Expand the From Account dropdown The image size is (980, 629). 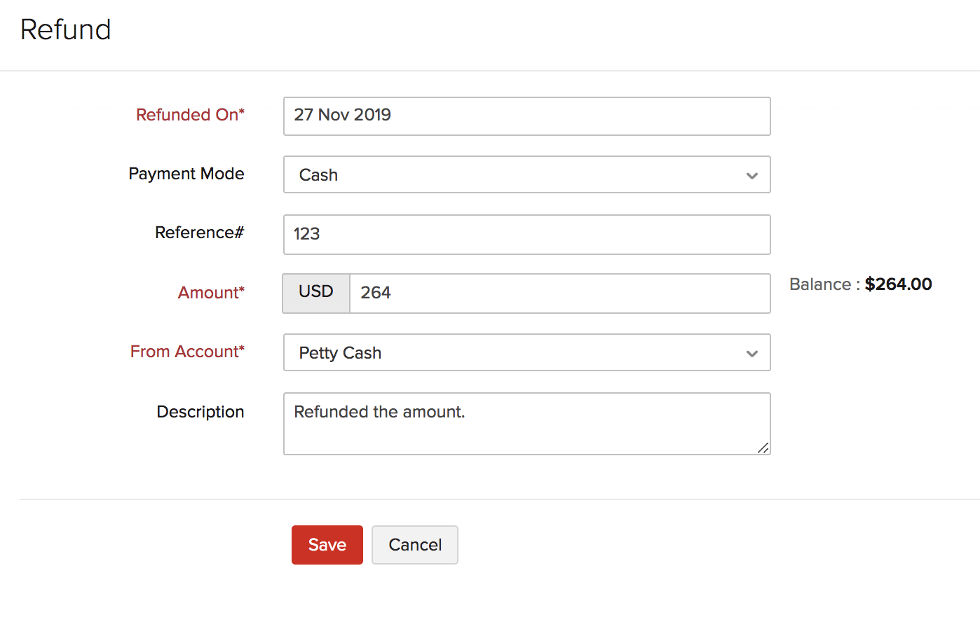pyautogui.click(x=526, y=352)
